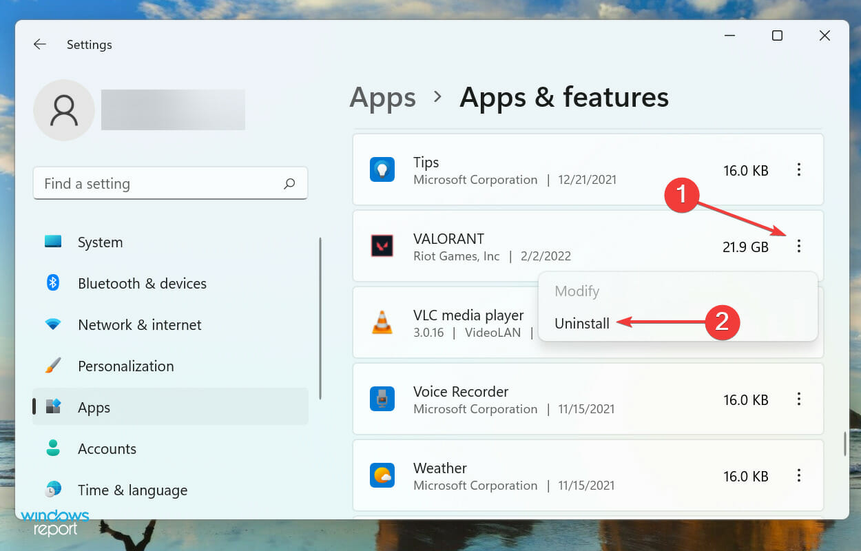Click the Tips lightbulb icon
Screen dimensions: 861x551
coord(382,170)
